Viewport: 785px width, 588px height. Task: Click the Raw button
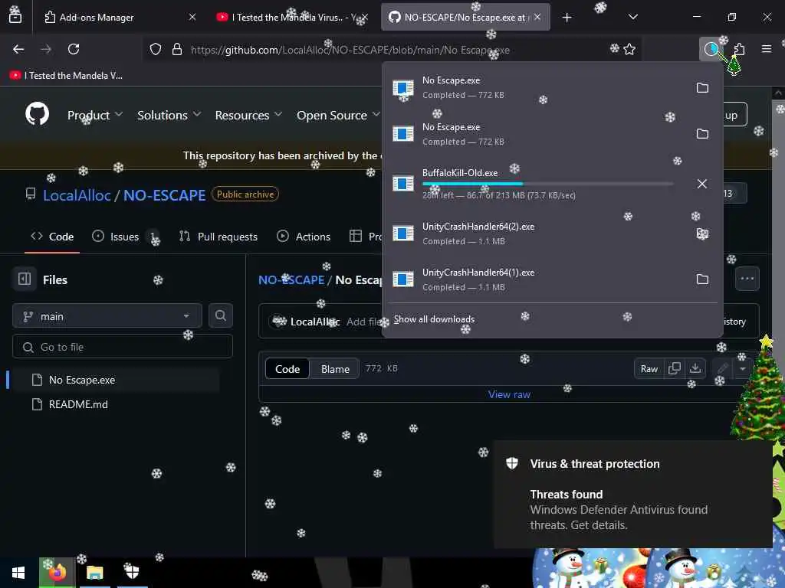pos(649,369)
